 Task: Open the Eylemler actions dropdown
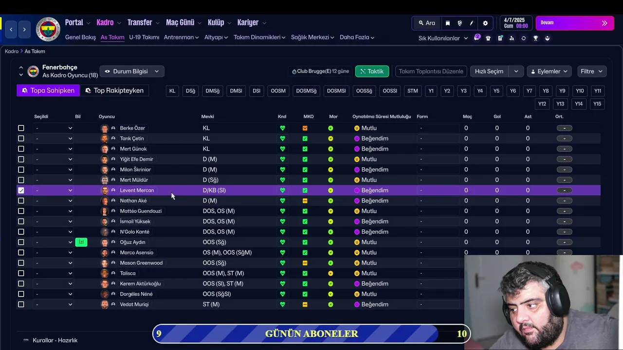[549, 71]
